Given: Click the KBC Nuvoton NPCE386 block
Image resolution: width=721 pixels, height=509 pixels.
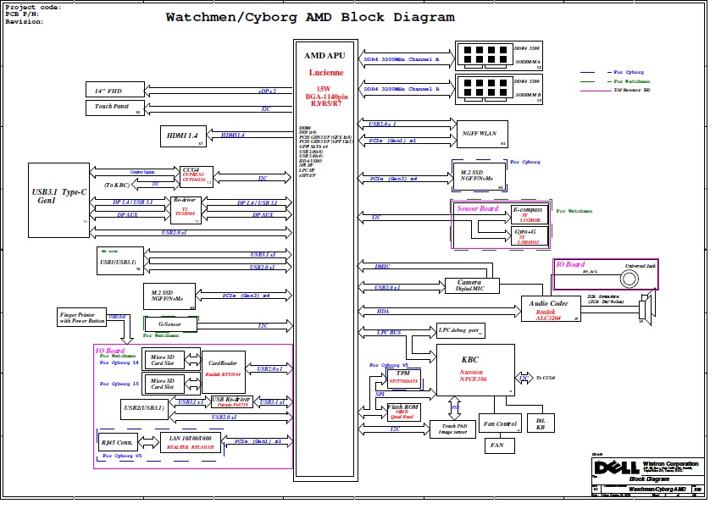Looking at the screenshot, I should 475,370.
